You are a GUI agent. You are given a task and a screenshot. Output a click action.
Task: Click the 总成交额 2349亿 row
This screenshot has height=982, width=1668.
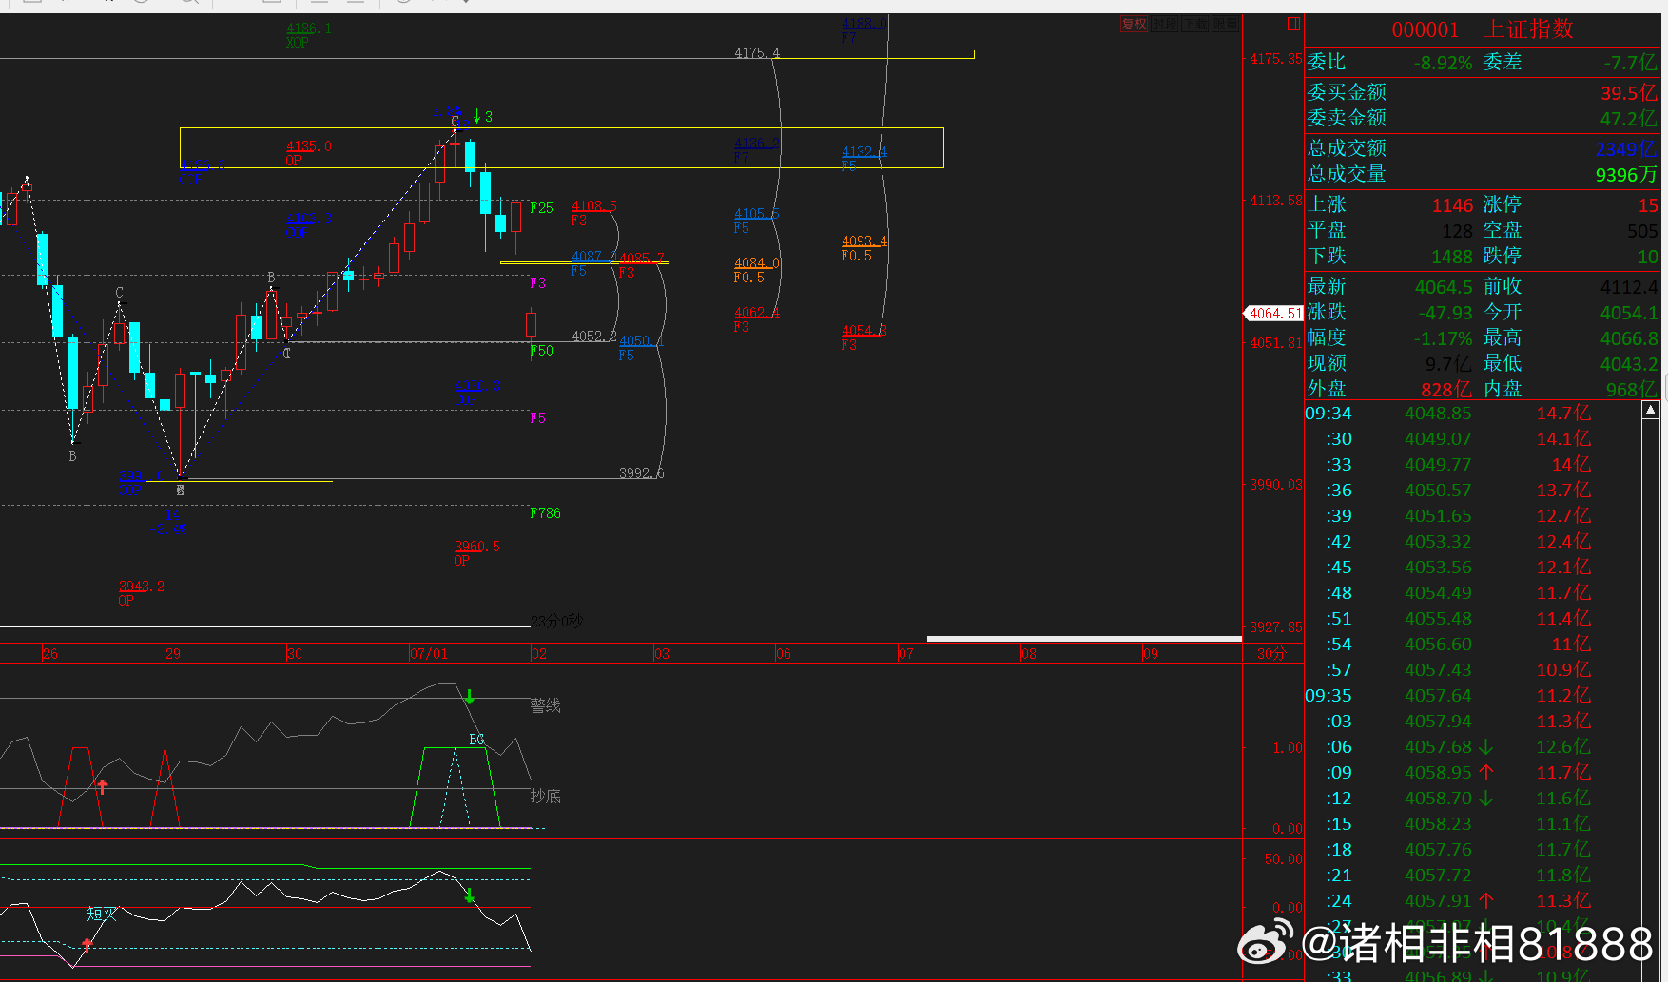coord(1482,148)
